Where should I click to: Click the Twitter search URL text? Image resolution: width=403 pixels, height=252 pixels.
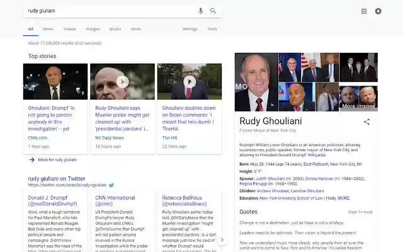[x=67, y=185]
